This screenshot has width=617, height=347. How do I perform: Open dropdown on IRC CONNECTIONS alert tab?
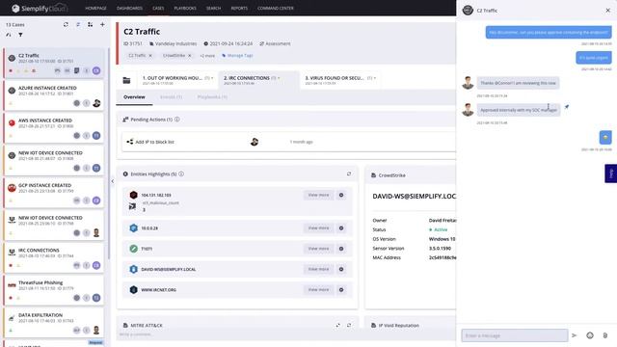pyautogui.click(x=279, y=78)
